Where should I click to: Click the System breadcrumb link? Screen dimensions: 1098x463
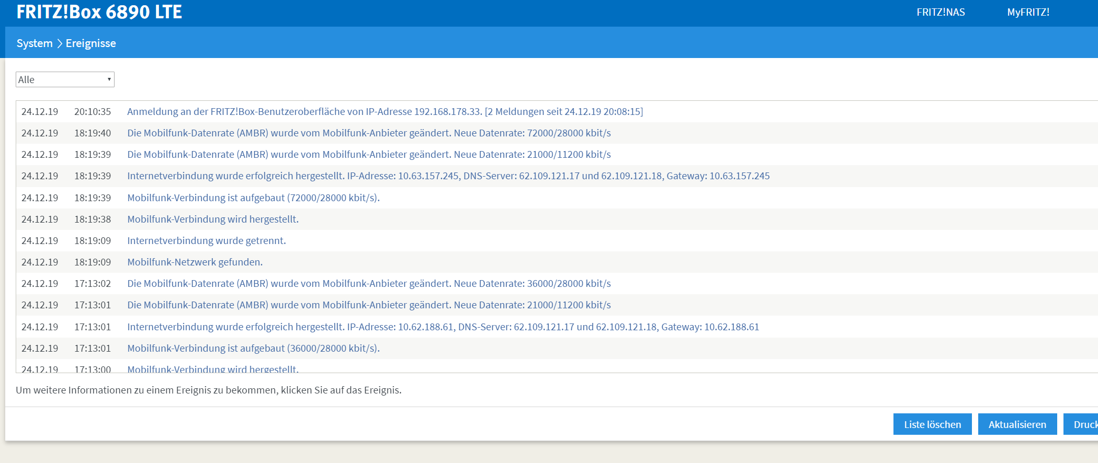pos(35,43)
